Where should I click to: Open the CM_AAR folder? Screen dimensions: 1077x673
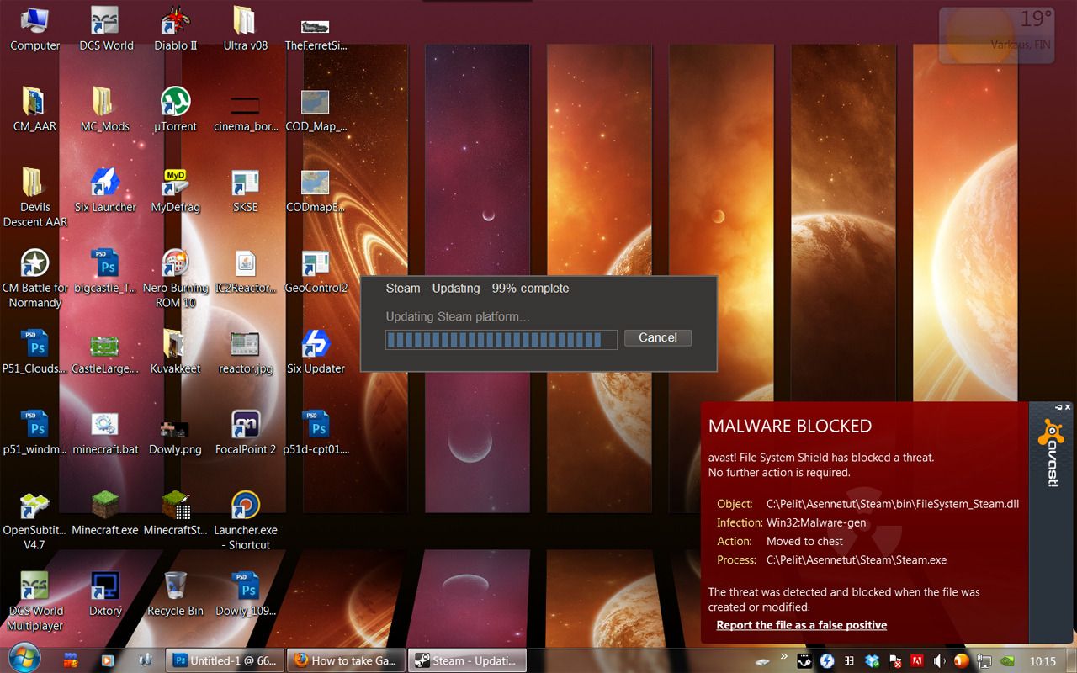click(x=34, y=109)
